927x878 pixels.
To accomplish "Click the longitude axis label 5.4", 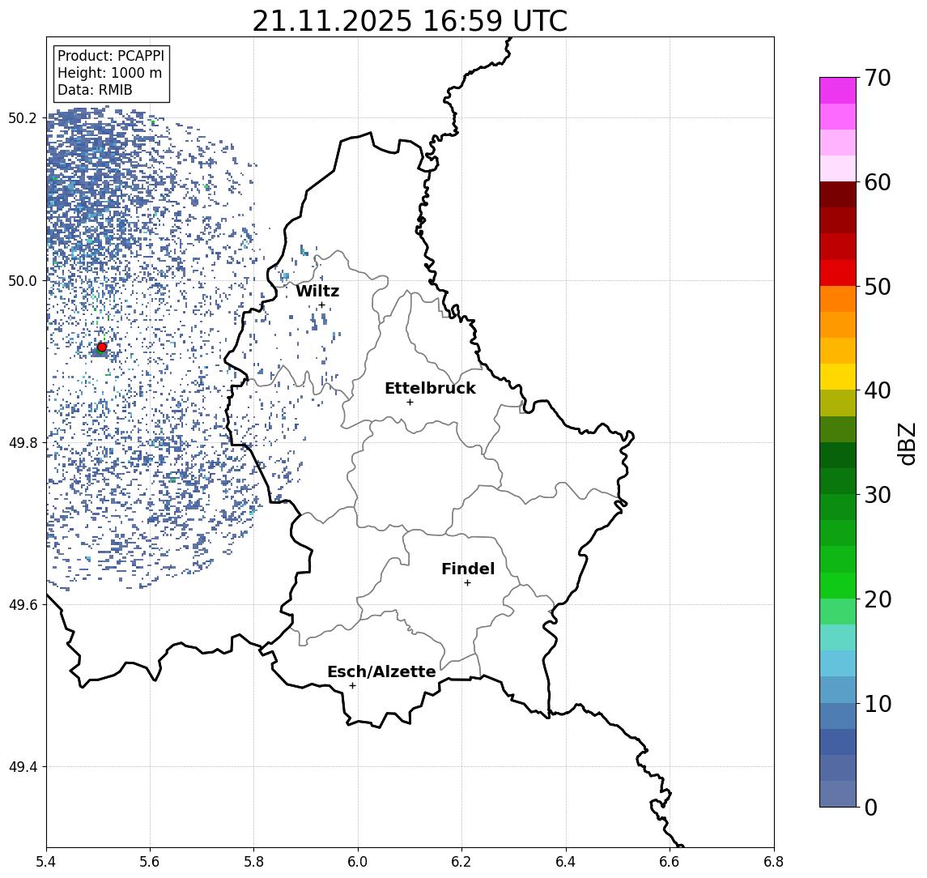I will 46,862.
